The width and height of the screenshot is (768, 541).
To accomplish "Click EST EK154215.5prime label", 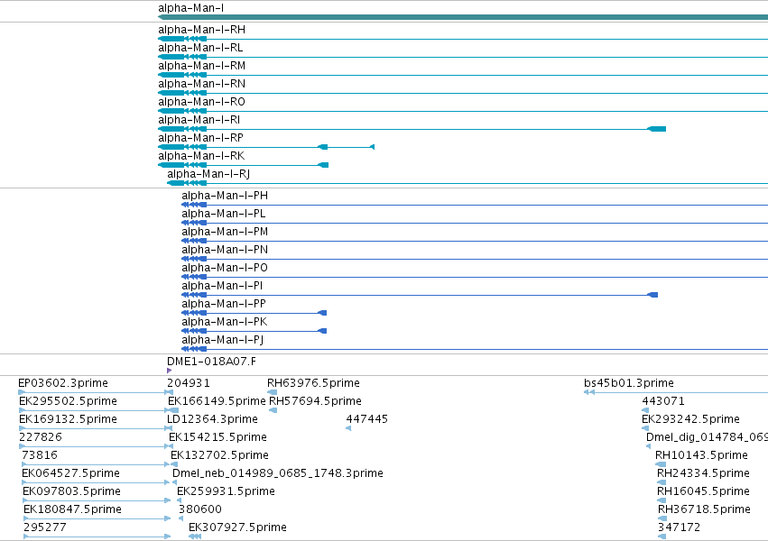I will [x=218, y=438].
